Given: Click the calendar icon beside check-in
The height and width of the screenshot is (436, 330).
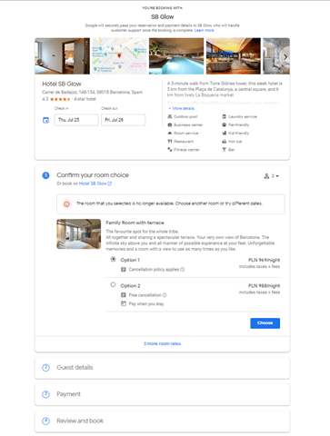Looking at the screenshot, I should tap(45, 120).
